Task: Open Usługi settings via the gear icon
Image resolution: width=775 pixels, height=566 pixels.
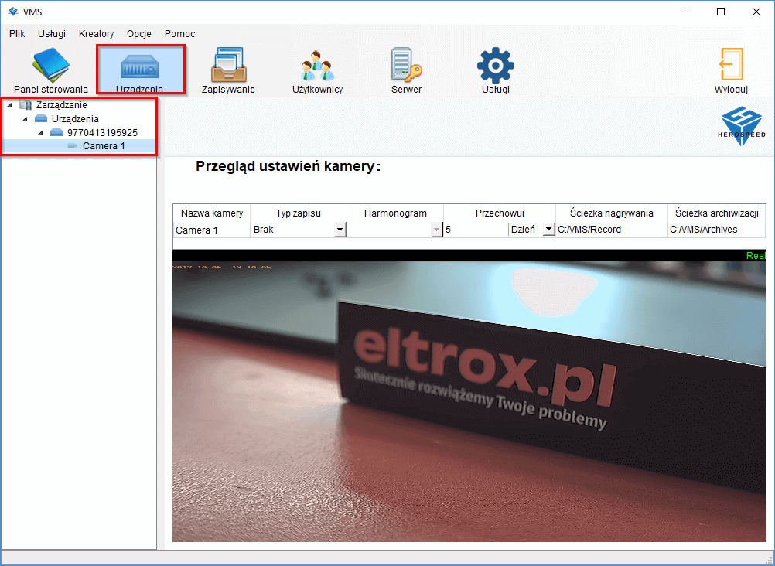Action: (x=494, y=68)
